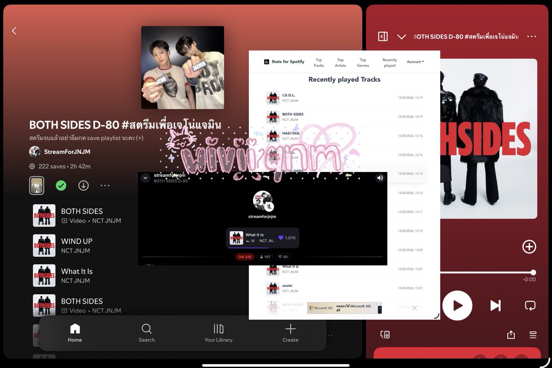Viewport: 552px width, 368px height.
Task: Skip to the next track
Action: [495, 305]
